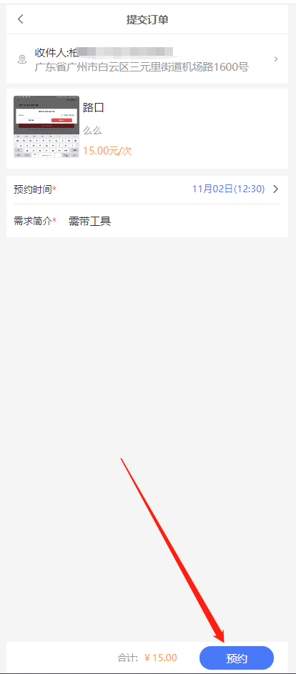The height and width of the screenshot is (674, 296).
Task: Select the 收件人 recipient name line
Action: (104, 52)
